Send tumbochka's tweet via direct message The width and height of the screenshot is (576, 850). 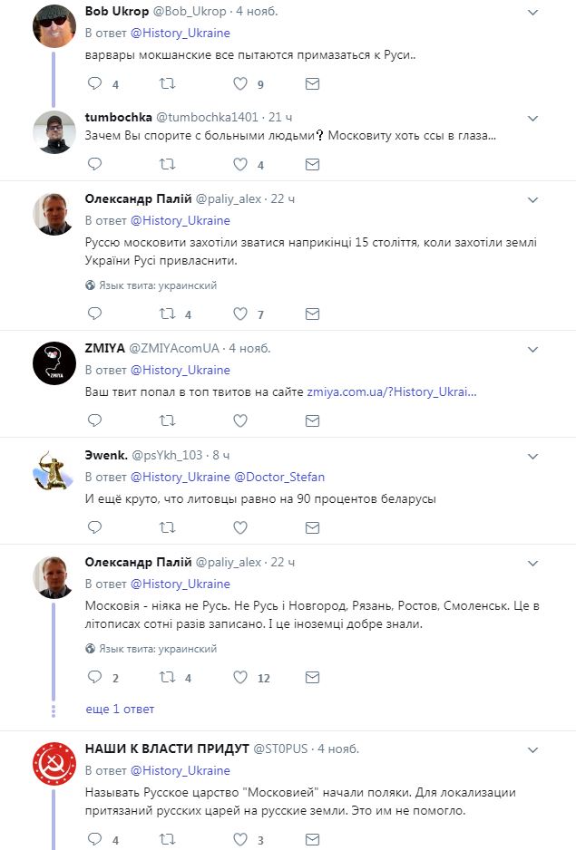click(312, 165)
